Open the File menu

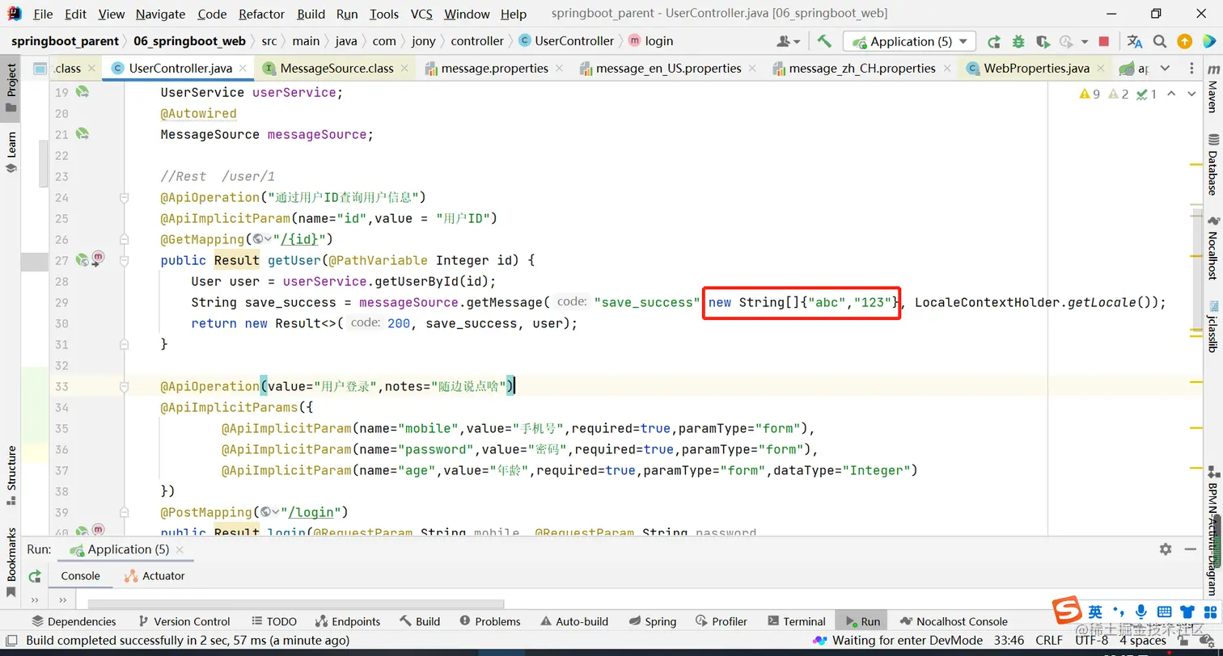coord(43,14)
